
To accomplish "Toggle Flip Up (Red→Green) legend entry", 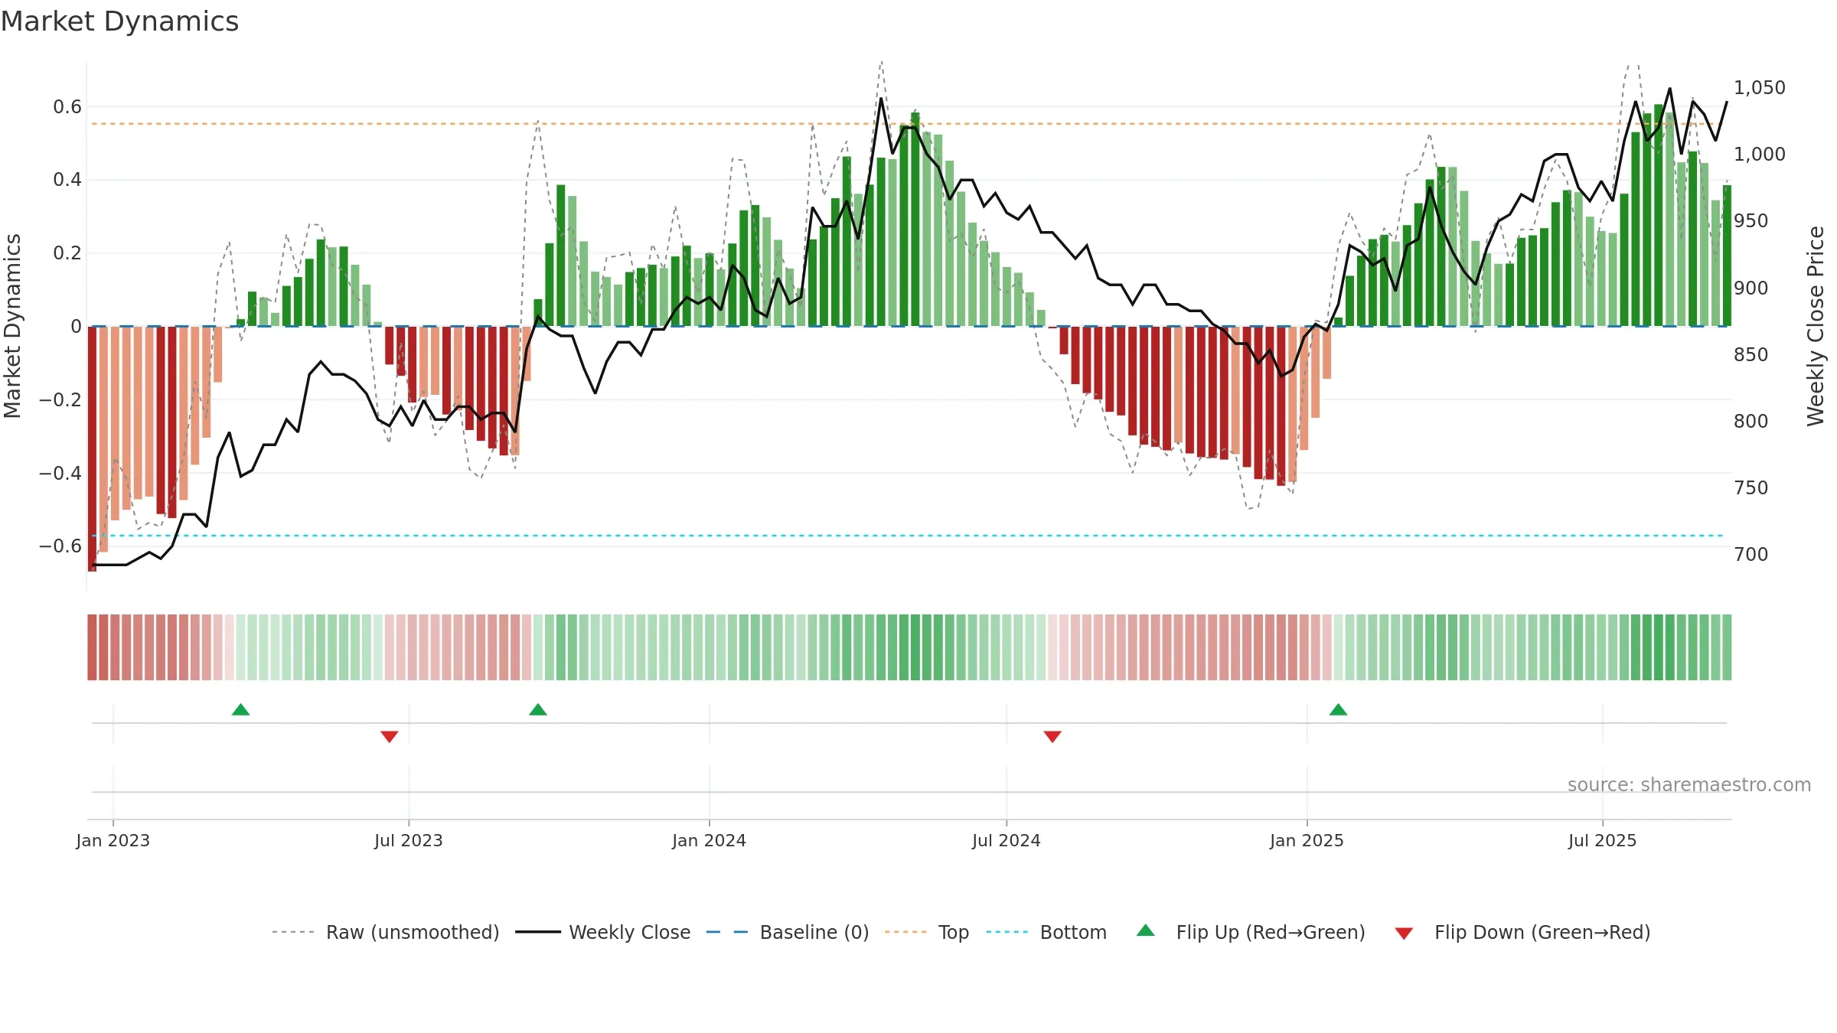I will point(1251,932).
